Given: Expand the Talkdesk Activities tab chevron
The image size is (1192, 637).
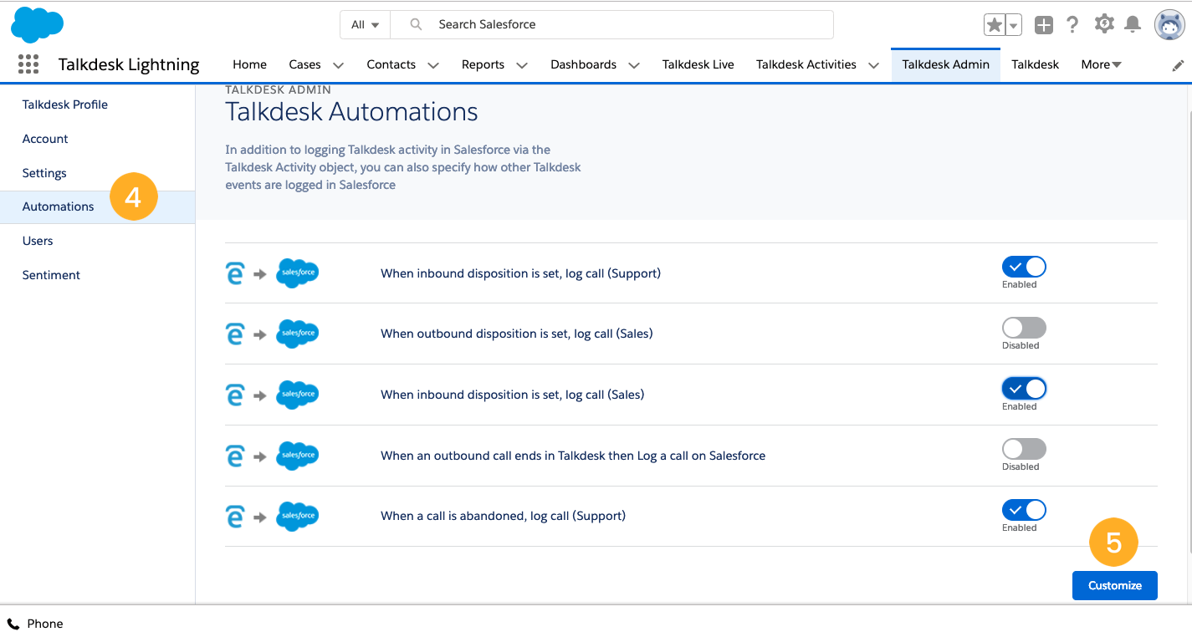Looking at the screenshot, I should pyautogui.click(x=873, y=65).
